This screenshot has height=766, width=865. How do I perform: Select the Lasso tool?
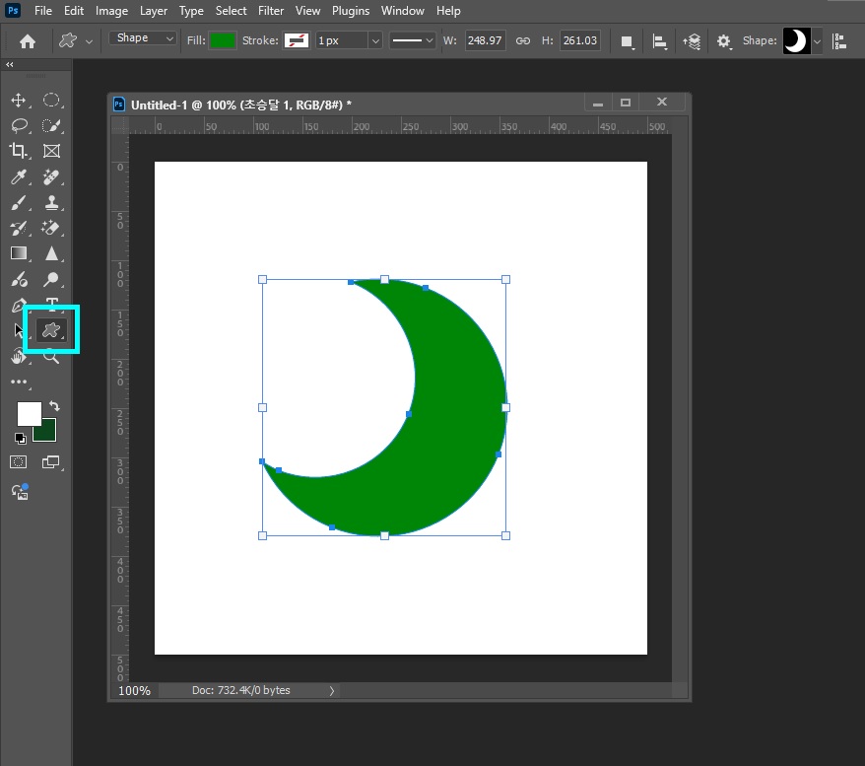coord(20,126)
